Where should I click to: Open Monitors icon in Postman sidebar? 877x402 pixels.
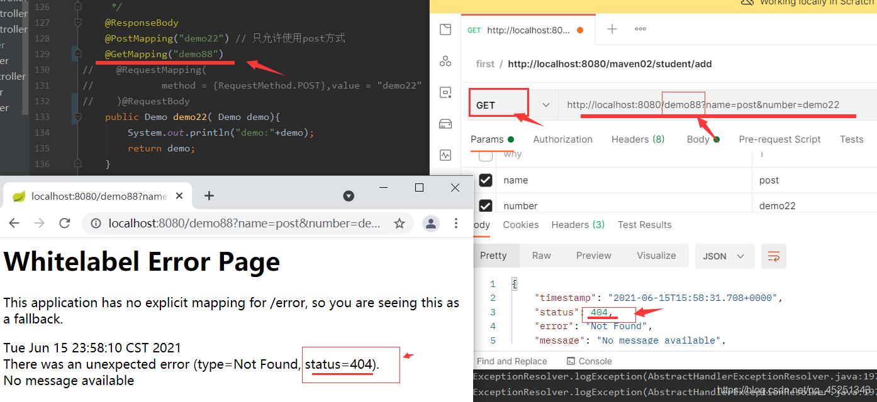(x=445, y=155)
